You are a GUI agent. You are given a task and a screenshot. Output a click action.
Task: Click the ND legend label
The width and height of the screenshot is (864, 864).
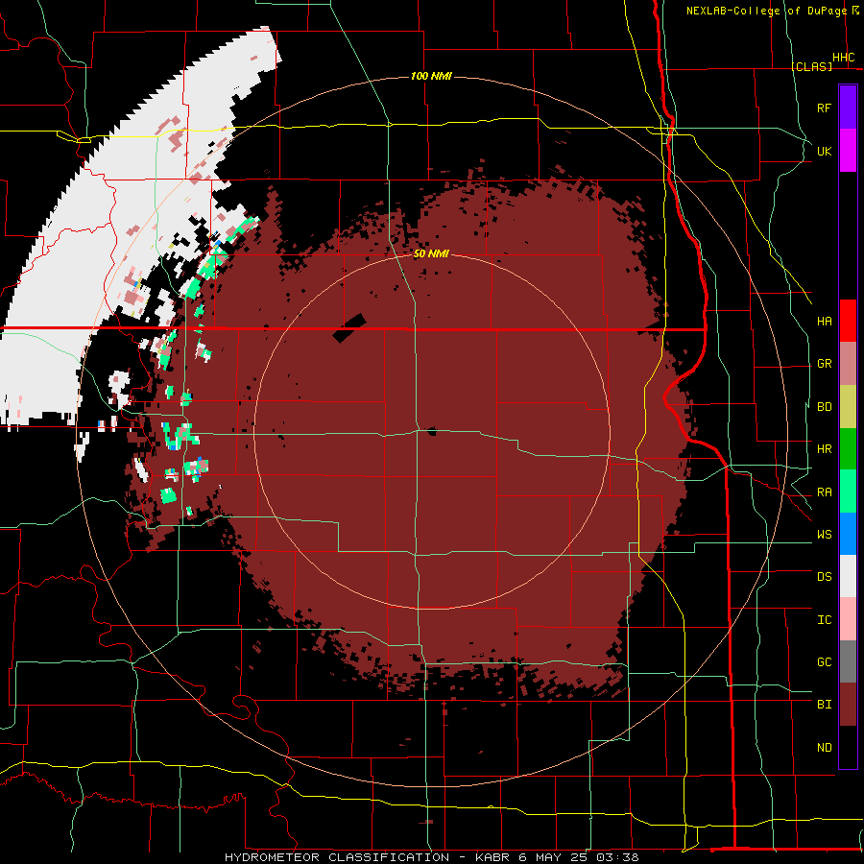pos(824,748)
